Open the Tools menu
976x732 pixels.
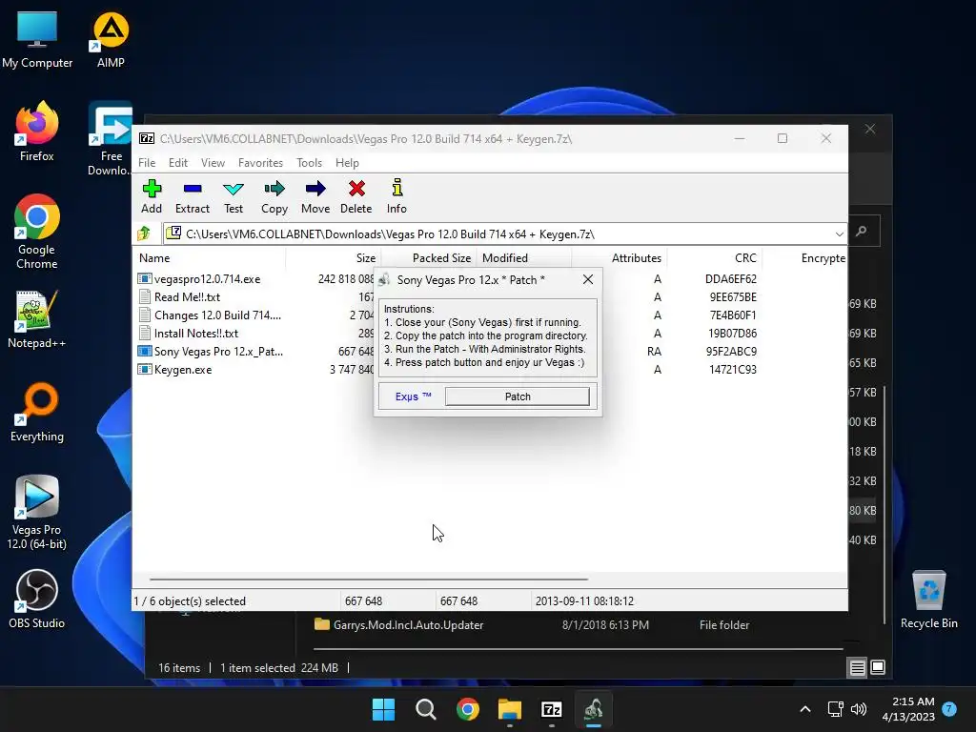tap(310, 162)
